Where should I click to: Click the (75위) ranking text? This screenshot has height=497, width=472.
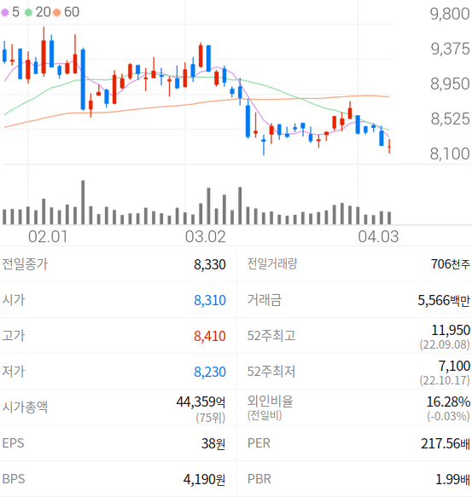tap(211, 418)
